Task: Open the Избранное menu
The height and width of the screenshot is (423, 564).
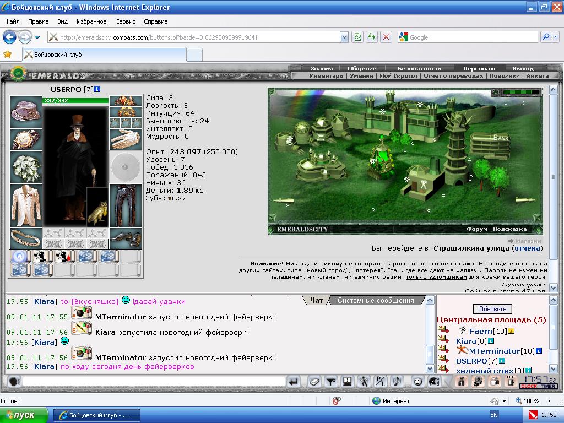Action: pos(91,21)
